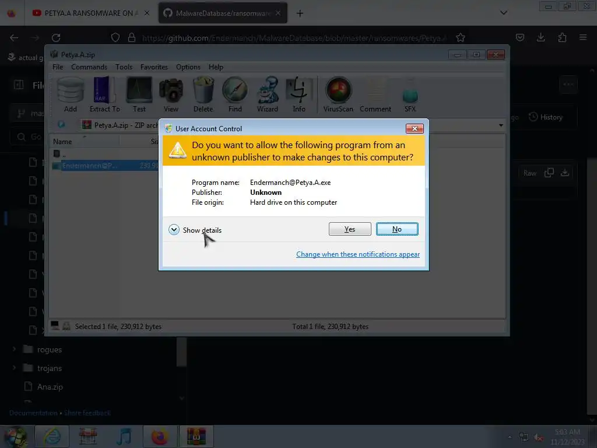Expand the rogues folder in GitHub tree
This screenshot has height=448, width=597.
pos(14,349)
